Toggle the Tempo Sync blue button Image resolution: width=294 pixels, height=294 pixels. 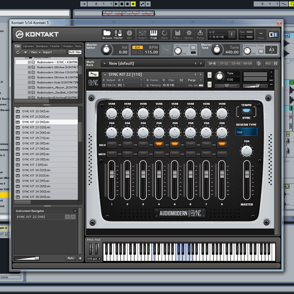point(246,112)
